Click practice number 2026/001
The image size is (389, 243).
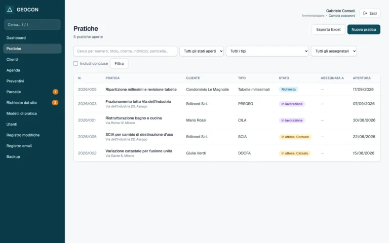(x=87, y=120)
